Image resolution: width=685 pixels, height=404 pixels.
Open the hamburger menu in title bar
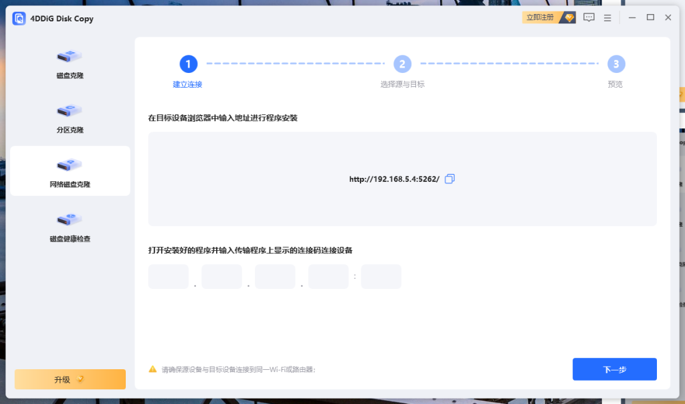607,18
